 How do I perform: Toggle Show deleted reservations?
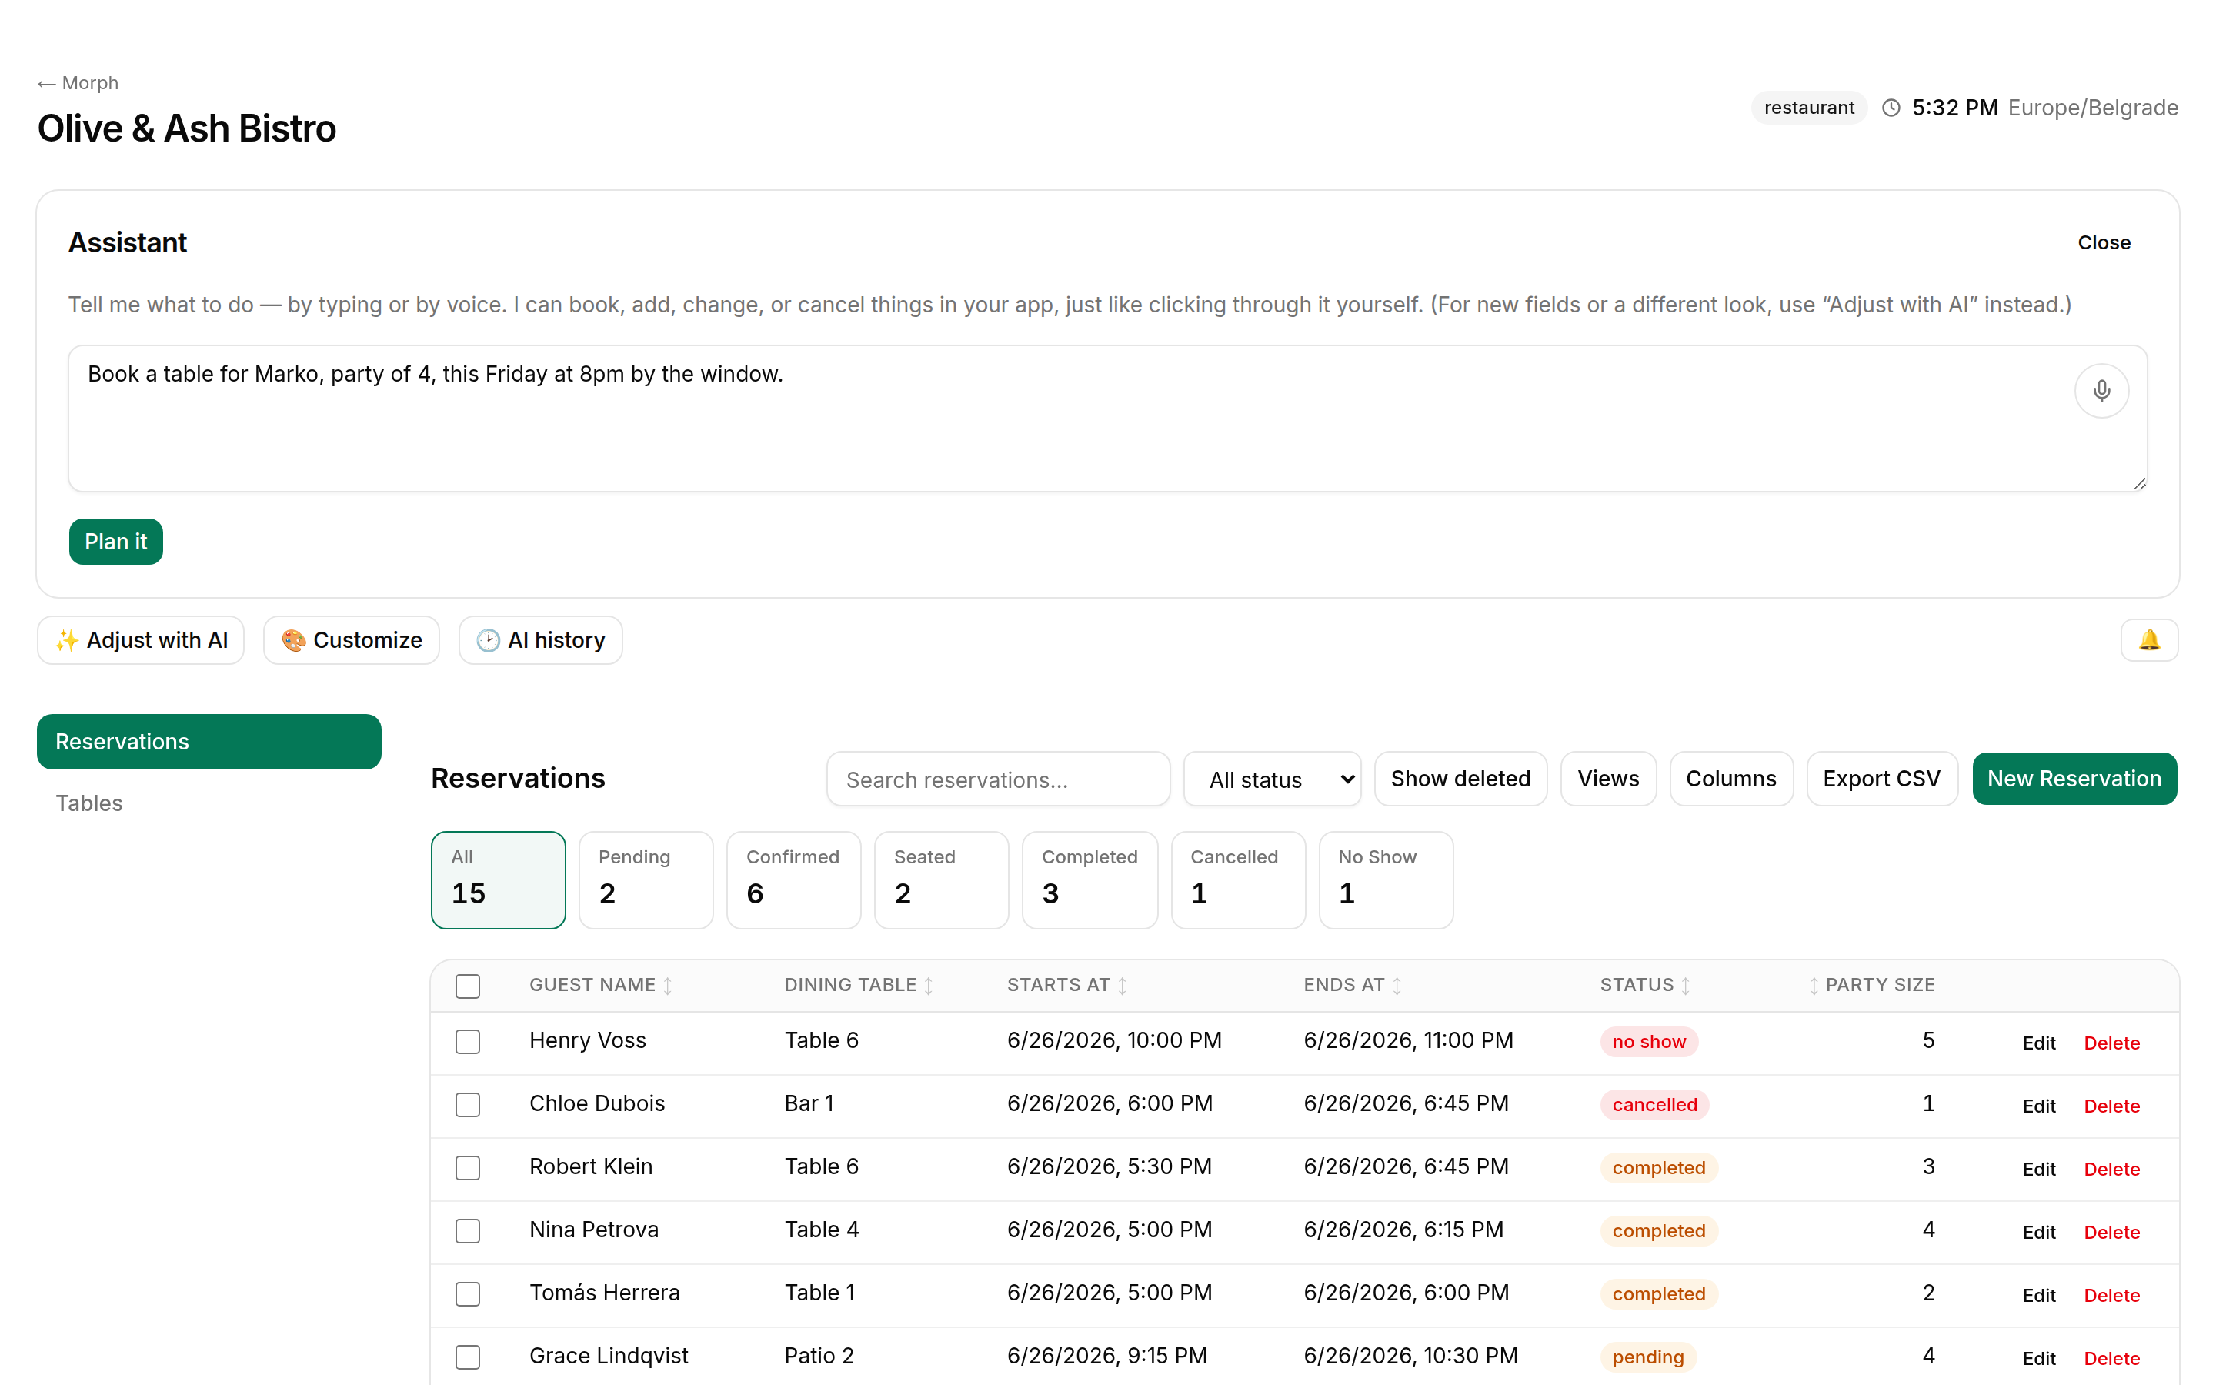pos(1460,779)
